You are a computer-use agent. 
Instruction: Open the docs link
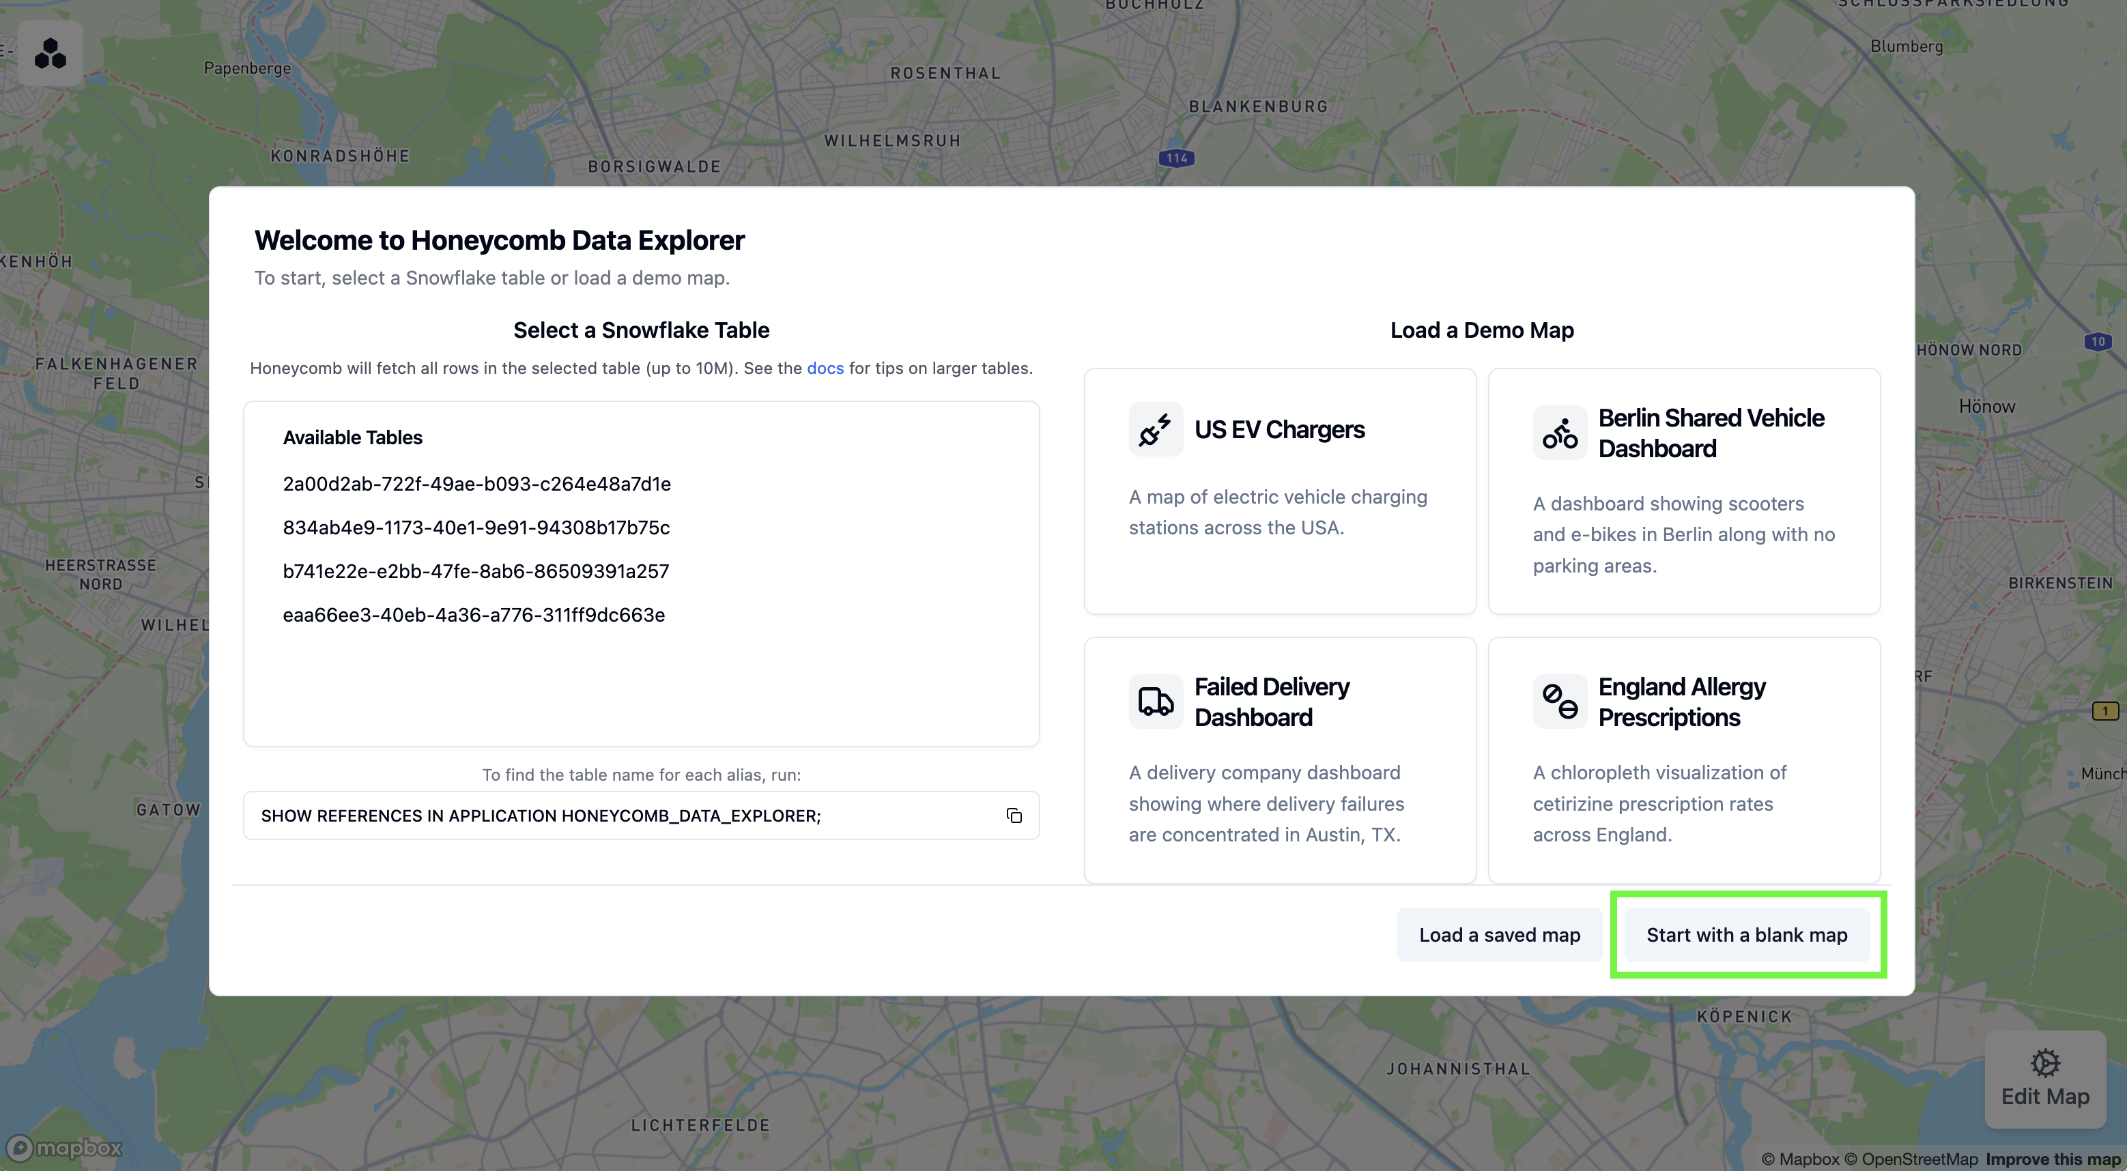(825, 368)
